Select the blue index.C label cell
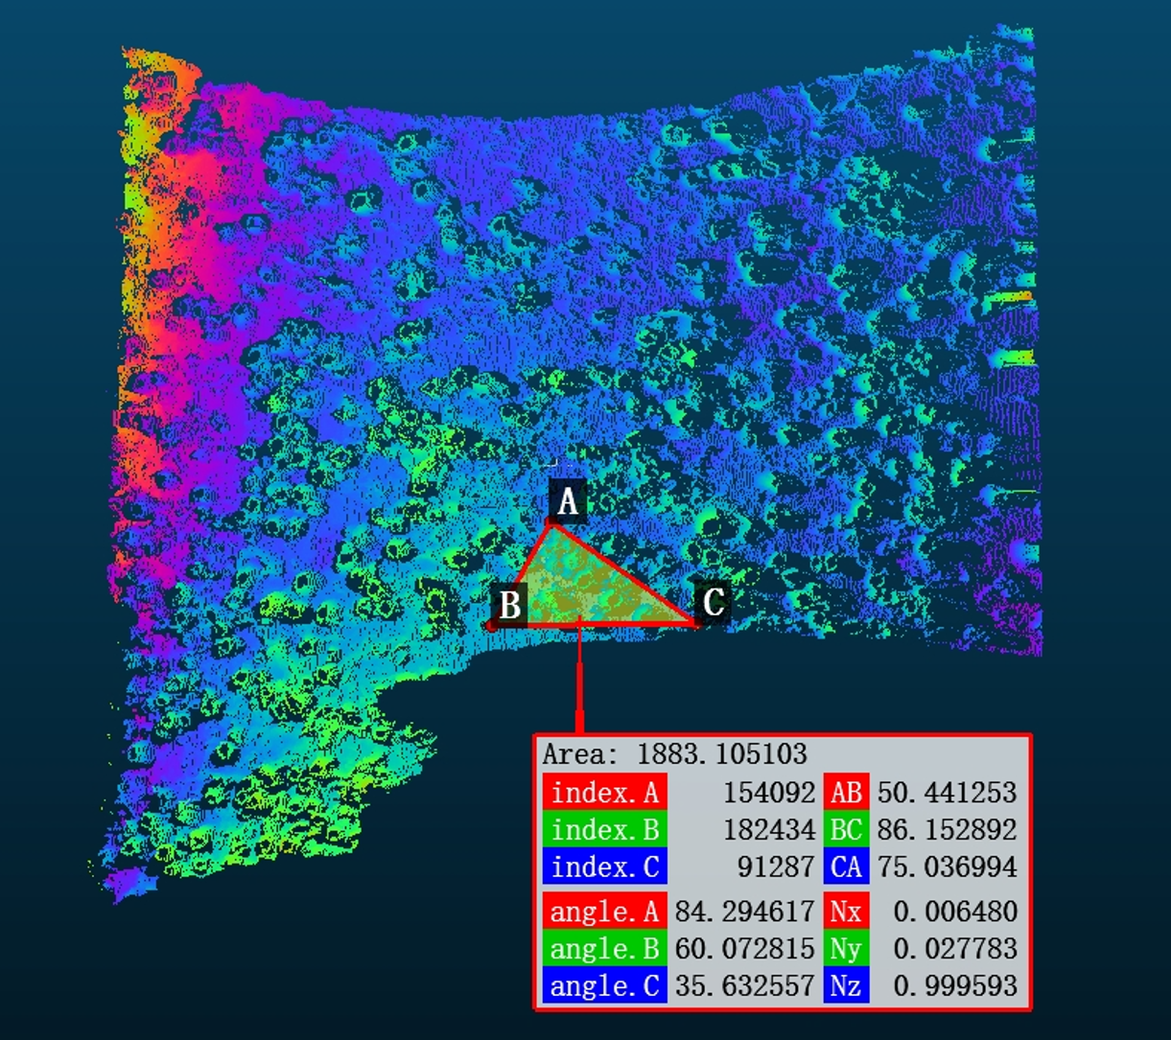Image resolution: width=1171 pixels, height=1040 pixels. click(x=604, y=867)
